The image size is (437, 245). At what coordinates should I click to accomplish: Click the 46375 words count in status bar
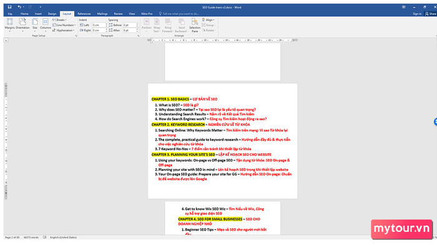click(x=31, y=238)
